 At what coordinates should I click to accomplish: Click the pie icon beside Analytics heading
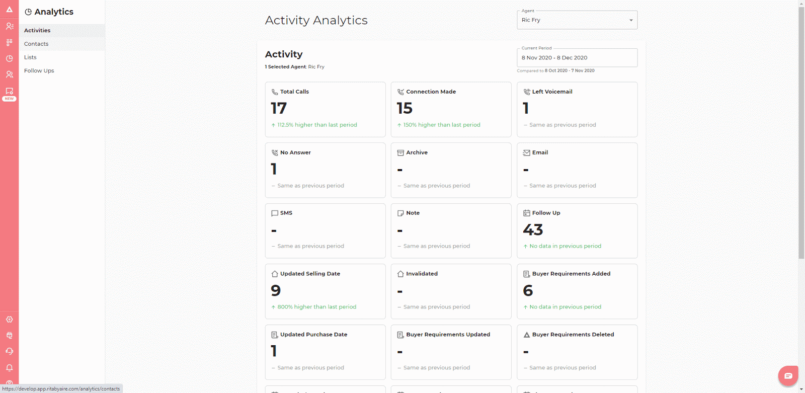tap(28, 12)
